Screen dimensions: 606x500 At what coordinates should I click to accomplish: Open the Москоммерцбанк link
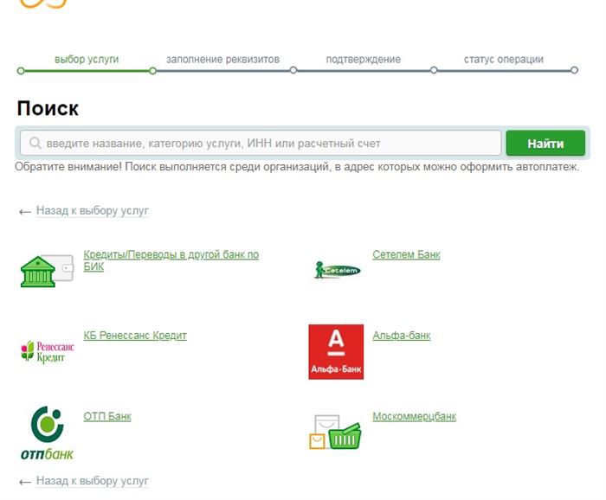coord(415,417)
